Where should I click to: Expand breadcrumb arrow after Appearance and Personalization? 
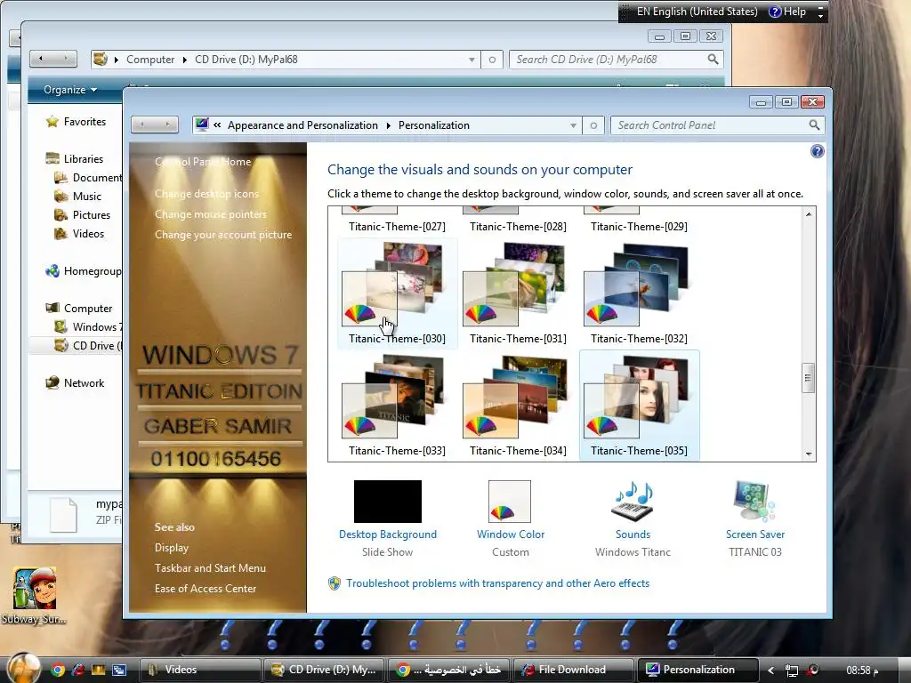click(x=388, y=125)
